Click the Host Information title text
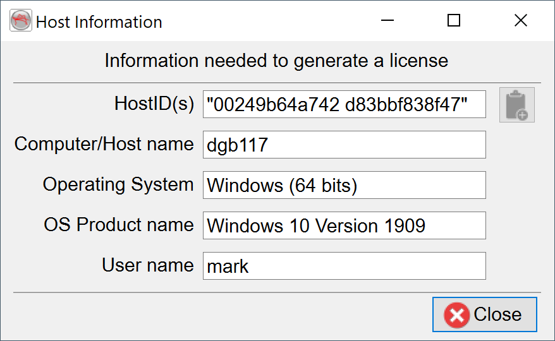 pos(99,22)
